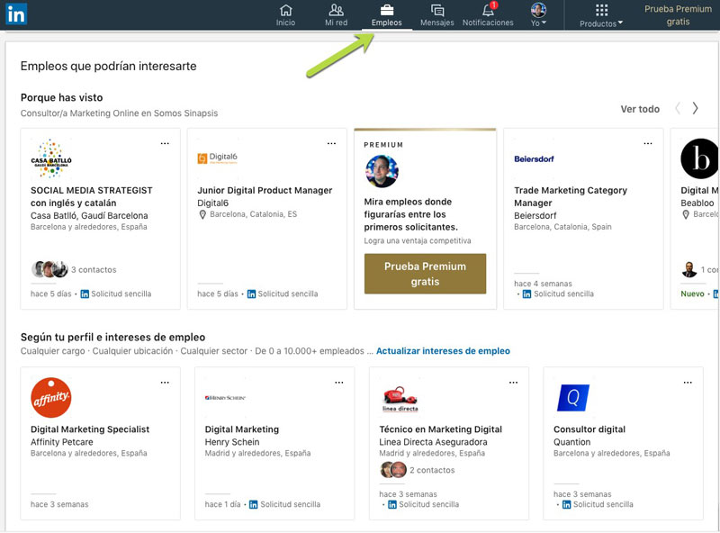Show next jobs with right chevron

(x=695, y=108)
